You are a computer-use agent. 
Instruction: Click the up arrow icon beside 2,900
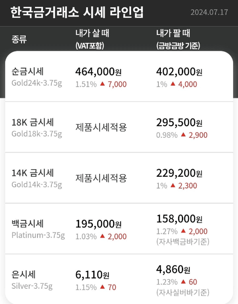coord(183,135)
